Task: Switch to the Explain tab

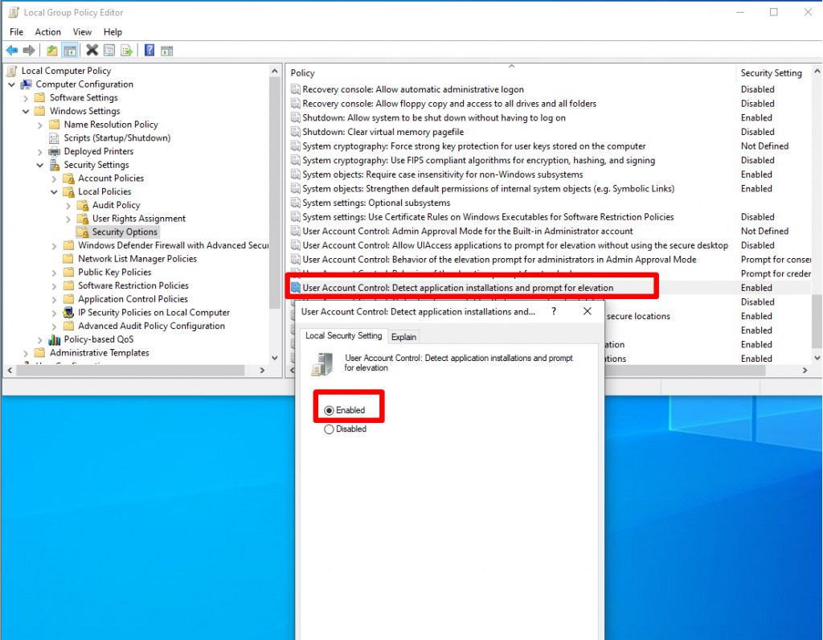Action: point(403,336)
